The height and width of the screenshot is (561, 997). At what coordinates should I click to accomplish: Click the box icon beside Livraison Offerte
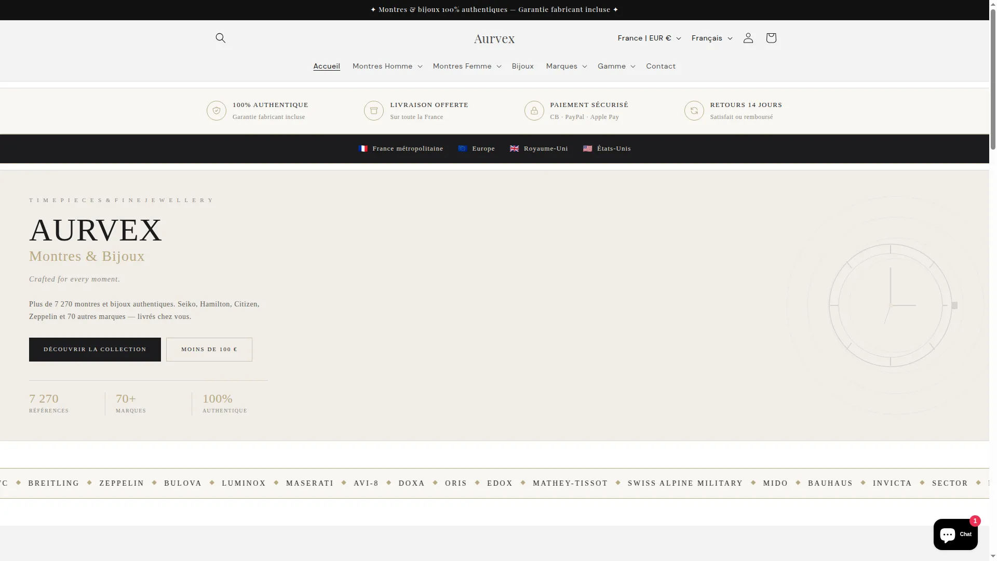point(374,111)
